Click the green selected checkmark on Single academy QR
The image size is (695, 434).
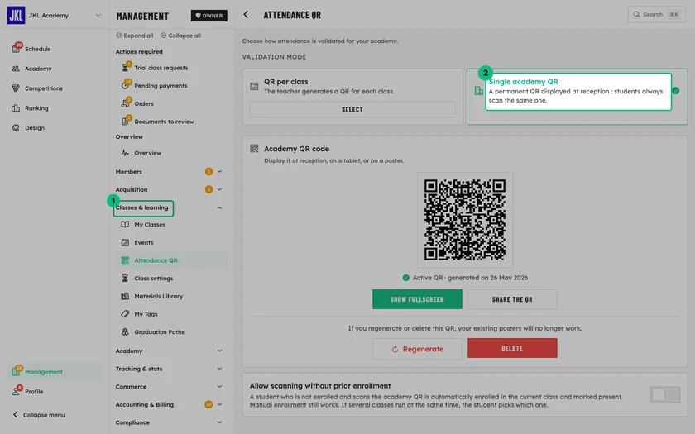click(675, 91)
